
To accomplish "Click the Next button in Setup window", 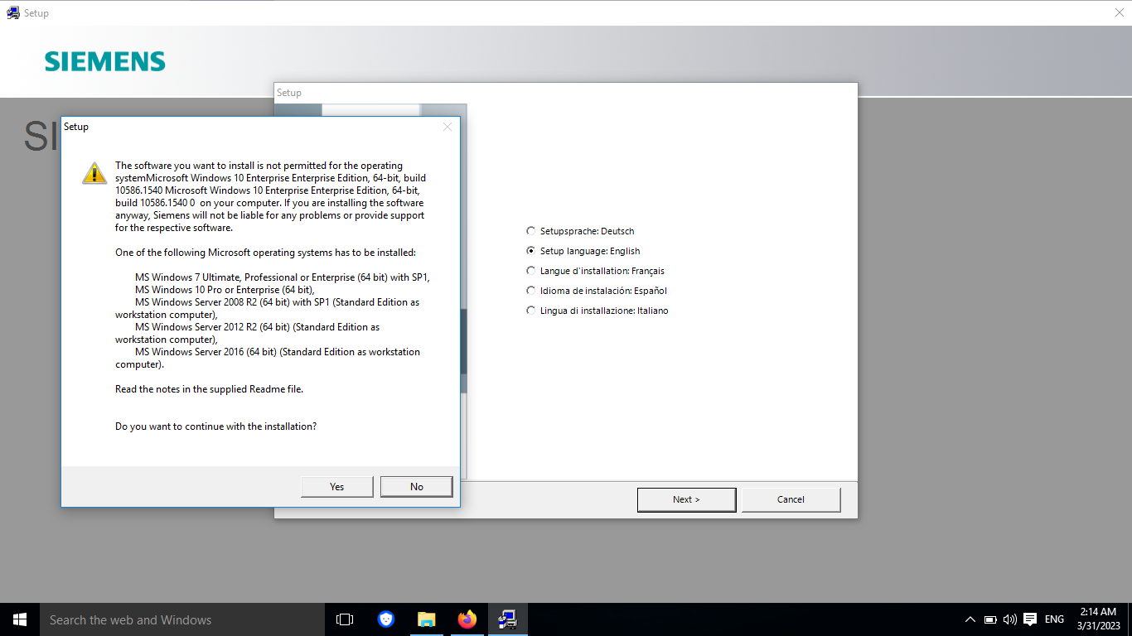I will tap(686, 499).
